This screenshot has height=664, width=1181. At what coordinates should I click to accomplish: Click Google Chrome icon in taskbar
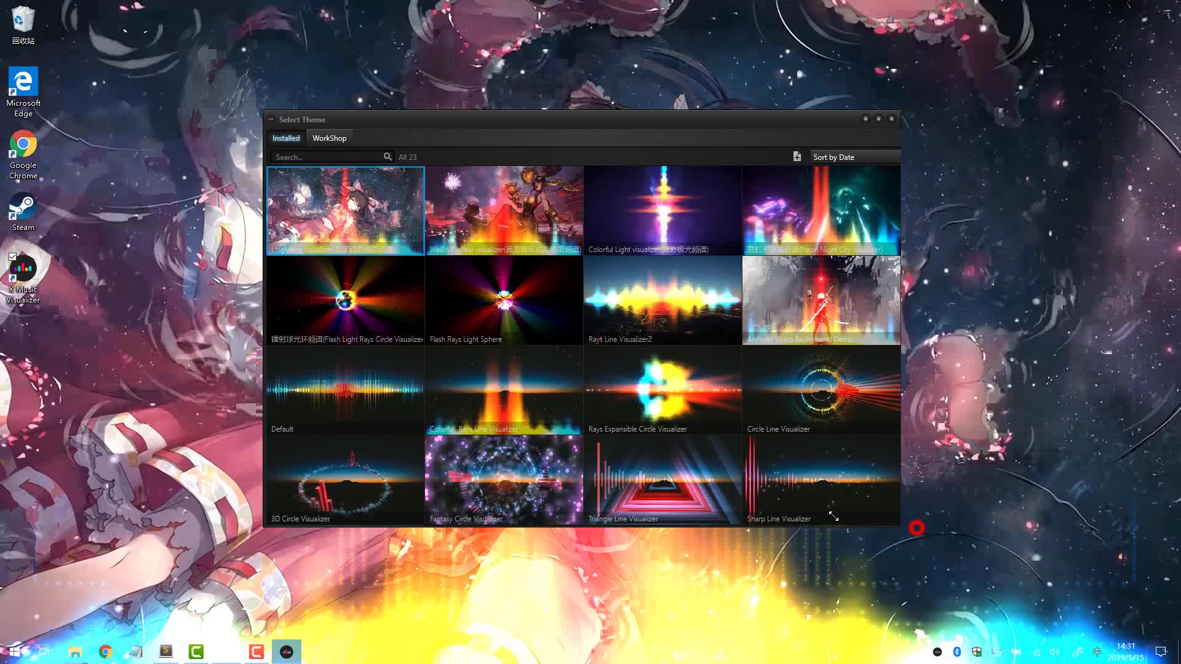(x=106, y=652)
